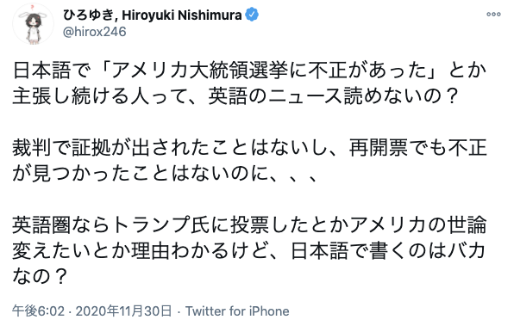Open the three-dot more options menu
The width and height of the screenshot is (514, 332).
pos(493,15)
